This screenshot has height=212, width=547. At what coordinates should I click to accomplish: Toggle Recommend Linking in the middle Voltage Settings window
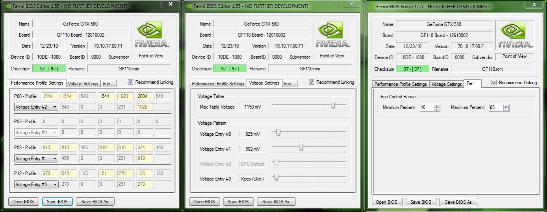[x=312, y=82]
